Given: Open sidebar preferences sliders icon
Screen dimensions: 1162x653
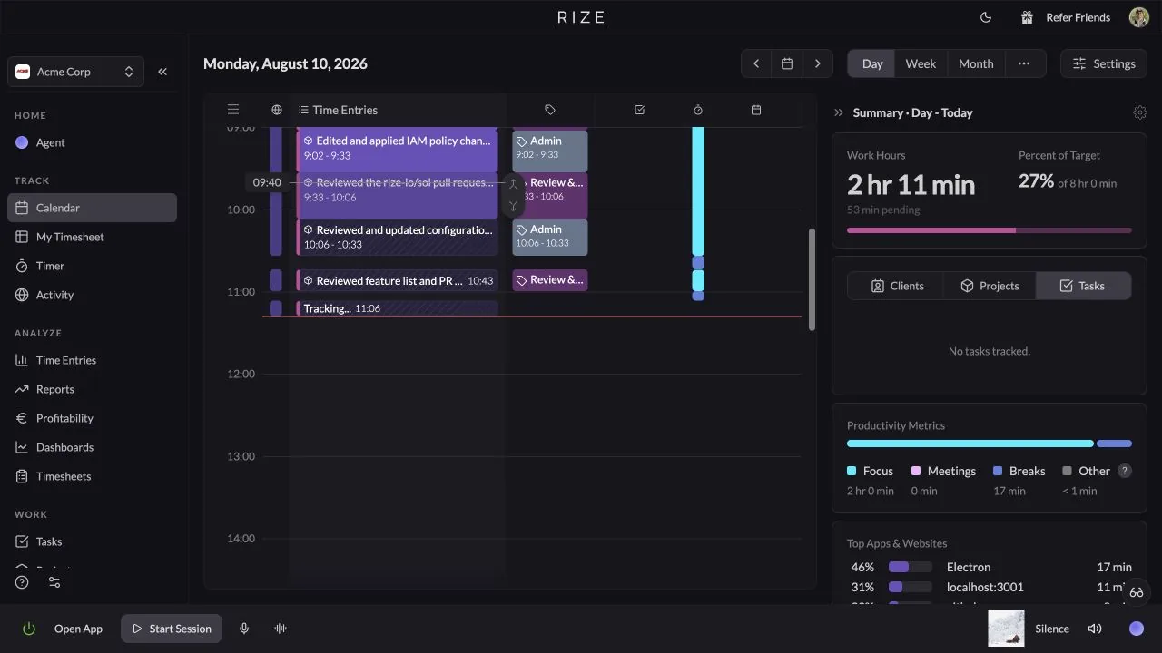Looking at the screenshot, I should coord(54,582).
